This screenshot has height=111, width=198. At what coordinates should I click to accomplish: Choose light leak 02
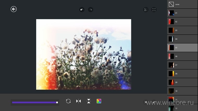(x=182, y=22)
